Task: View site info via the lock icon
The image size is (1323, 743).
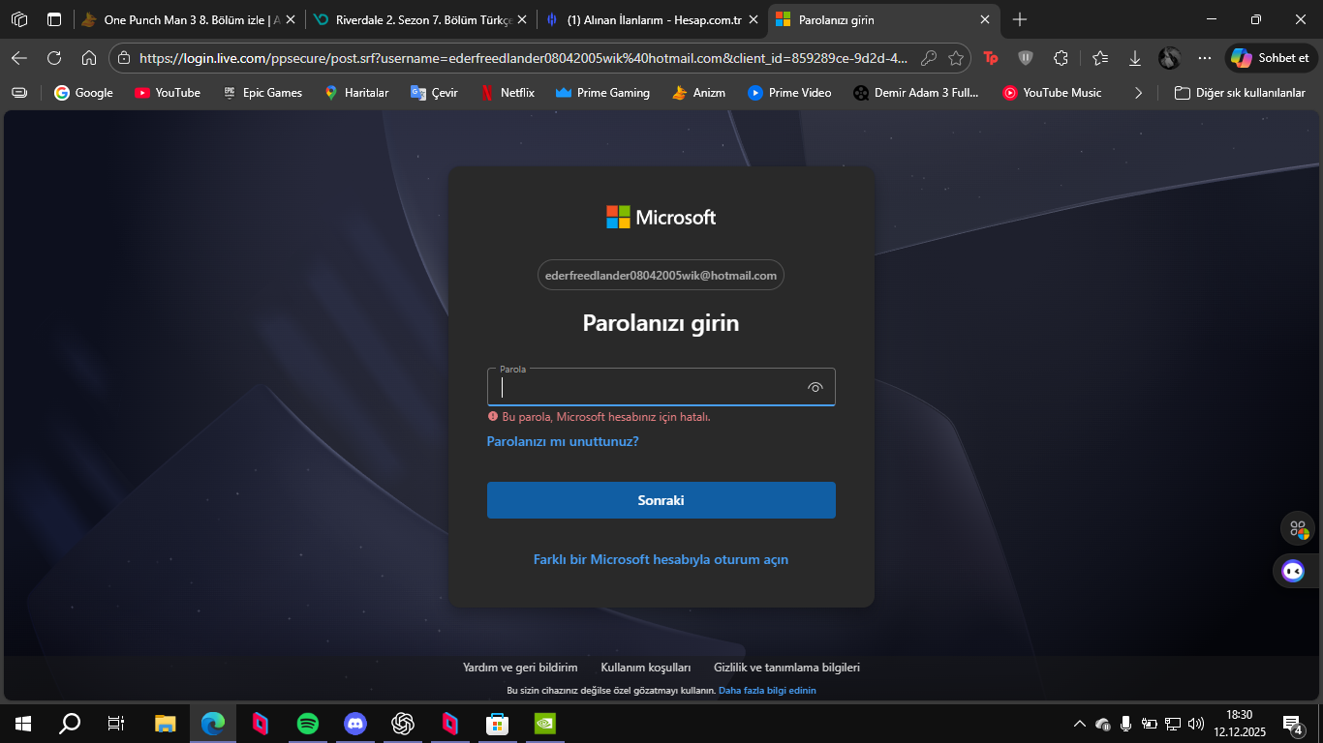Action: coord(123,58)
